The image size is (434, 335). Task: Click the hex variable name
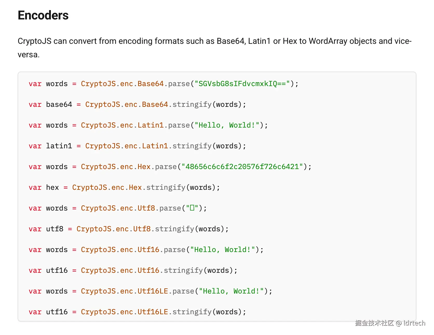point(52,187)
